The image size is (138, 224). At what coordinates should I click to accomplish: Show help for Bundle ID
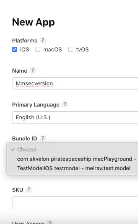tap(43, 138)
